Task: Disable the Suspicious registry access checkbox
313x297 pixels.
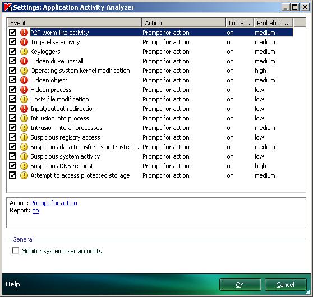Action: (x=12, y=137)
